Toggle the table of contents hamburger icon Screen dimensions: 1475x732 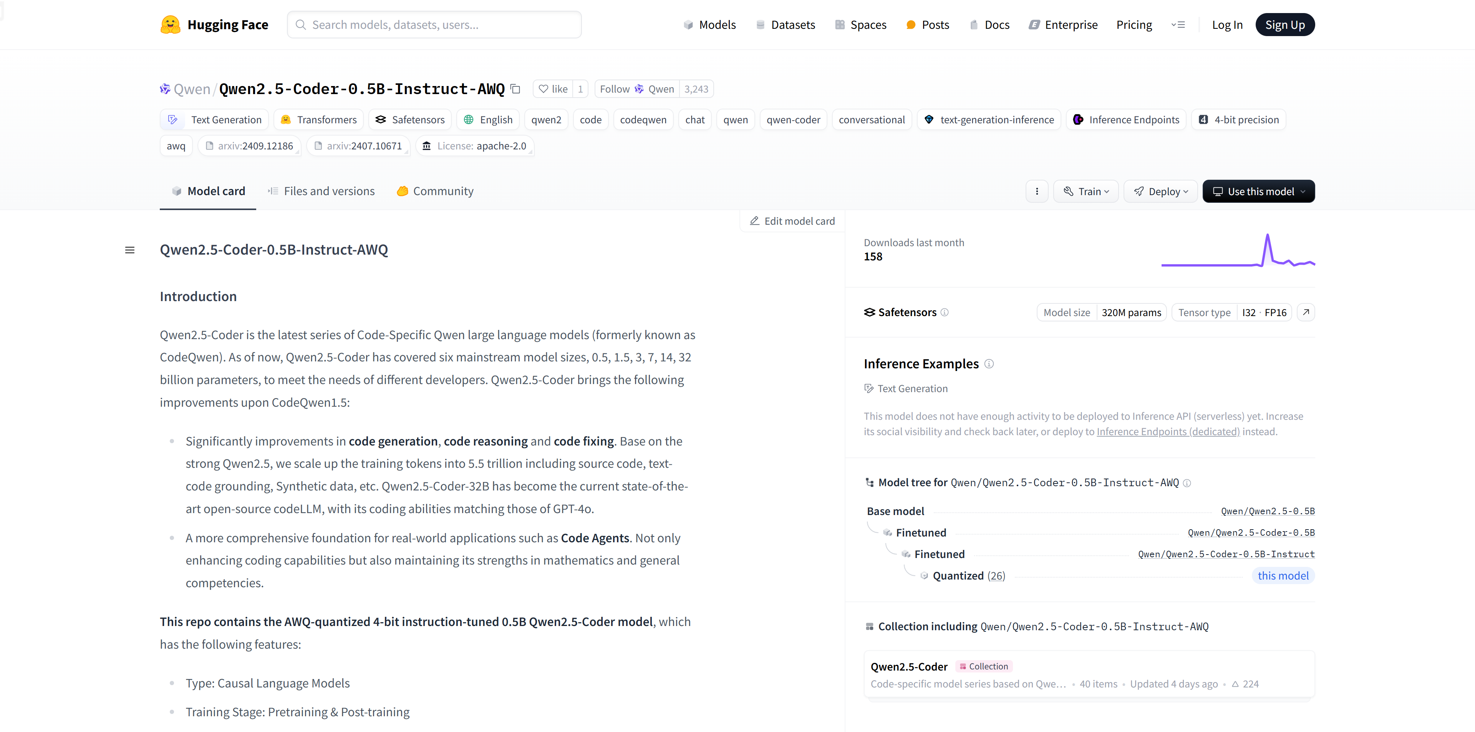click(x=130, y=250)
